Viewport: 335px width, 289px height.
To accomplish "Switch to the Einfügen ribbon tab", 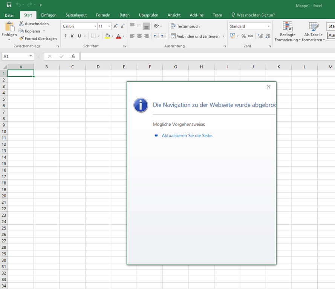I will 49,15.
